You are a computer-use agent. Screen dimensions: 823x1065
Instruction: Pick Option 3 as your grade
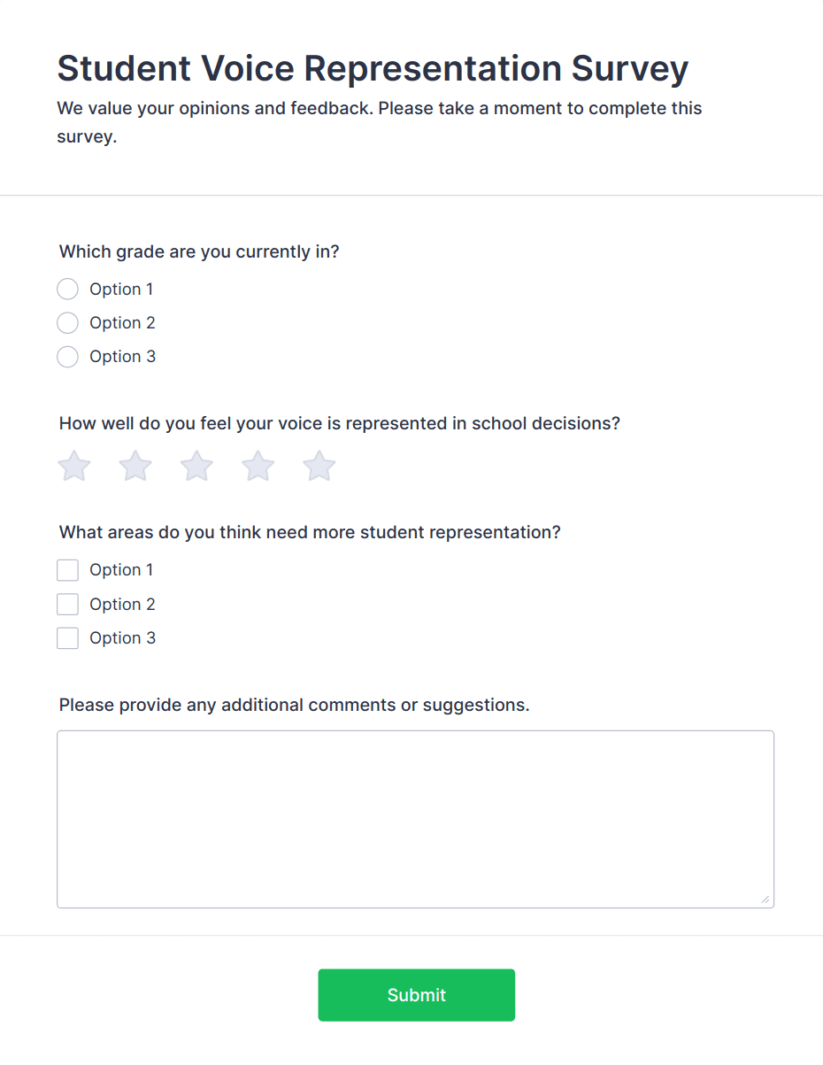tap(67, 356)
